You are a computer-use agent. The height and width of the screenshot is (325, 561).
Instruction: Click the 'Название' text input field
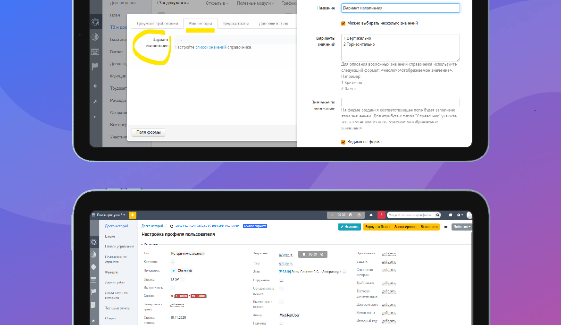click(x=400, y=8)
